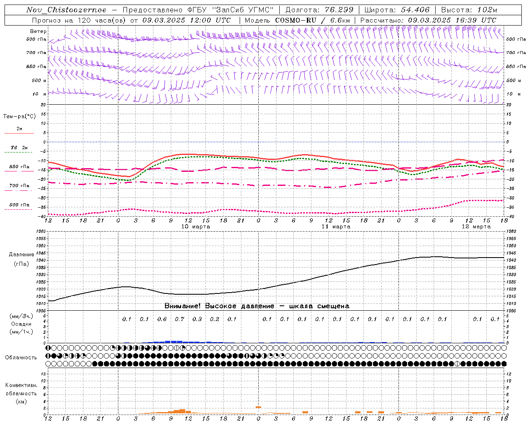Click the station name Nov_Chistoozernoe
This screenshot has height=422, width=528.
tap(66, 10)
